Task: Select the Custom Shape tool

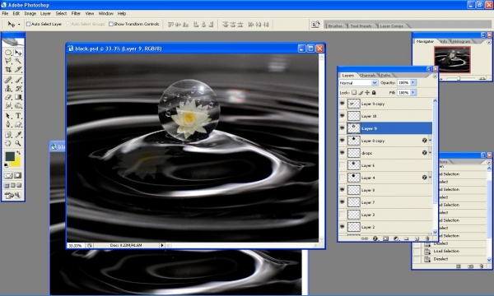Action: point(18,124)
